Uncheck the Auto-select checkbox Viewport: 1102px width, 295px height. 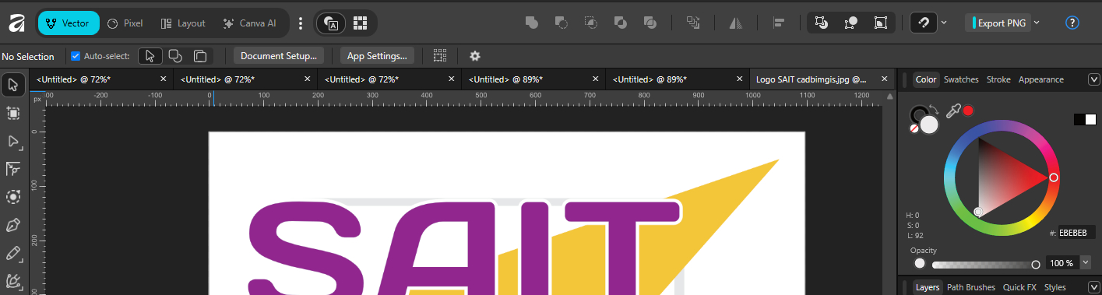pyautogui.click(x=76, y=56)
